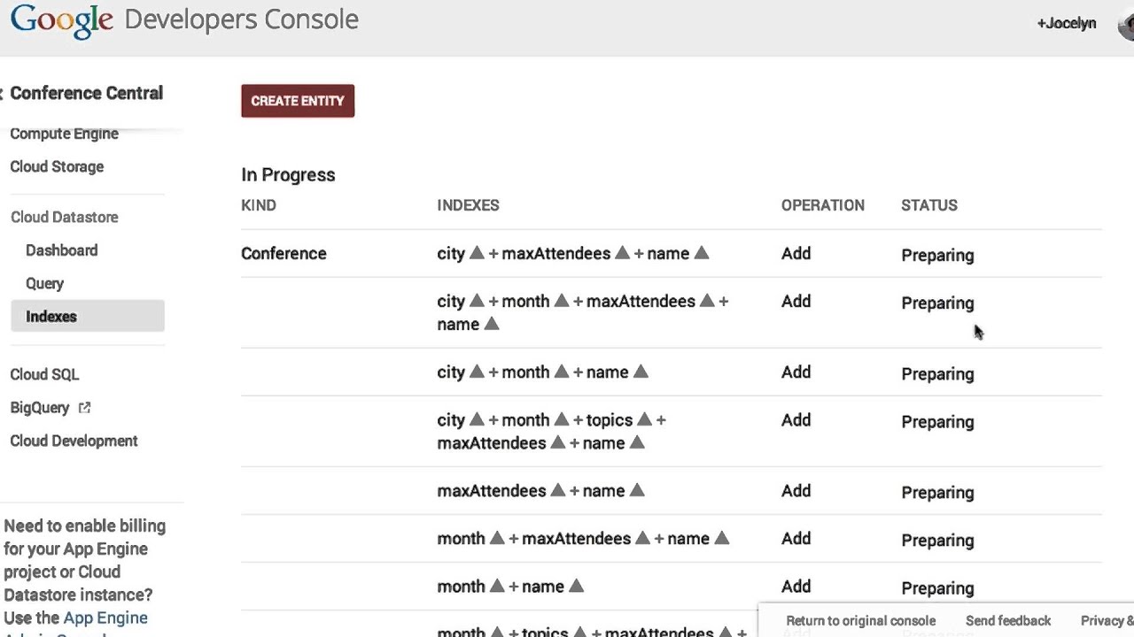
Task: Click the +Jocelyn account name
Action: click(x=1066, y=24)
